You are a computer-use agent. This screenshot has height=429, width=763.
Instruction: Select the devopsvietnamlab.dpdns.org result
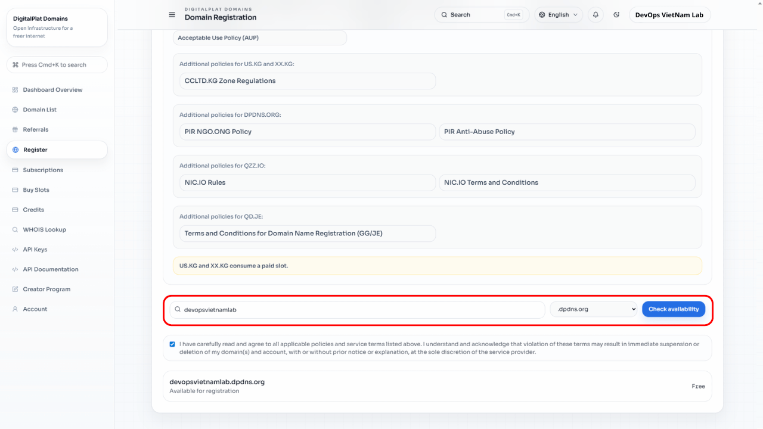point(437,386)
